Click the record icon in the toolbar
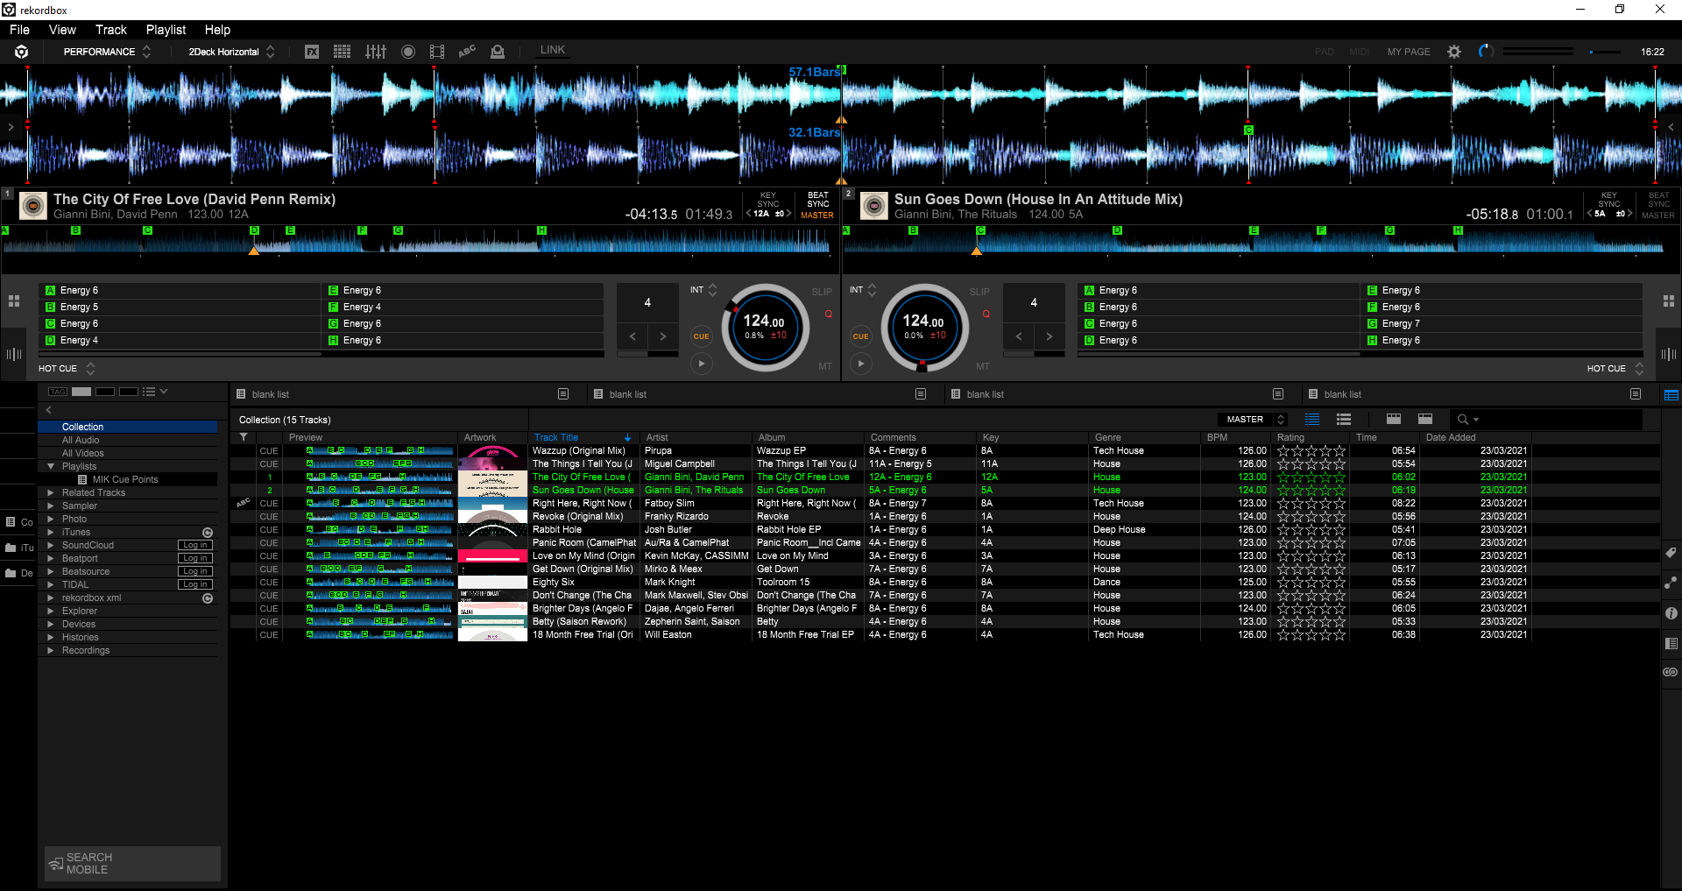This screenshot has height=891, width=1682. point(407,52)
